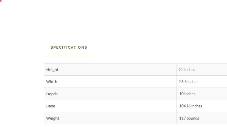This screenshot has width=227, height=127.
Task: Select the Width label cell
Action: [110, 82]
